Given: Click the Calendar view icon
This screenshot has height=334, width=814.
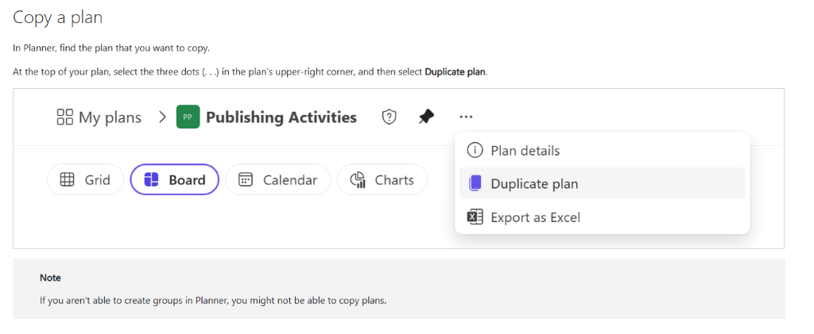Looking at the screenshot, I should pos(246,179).
